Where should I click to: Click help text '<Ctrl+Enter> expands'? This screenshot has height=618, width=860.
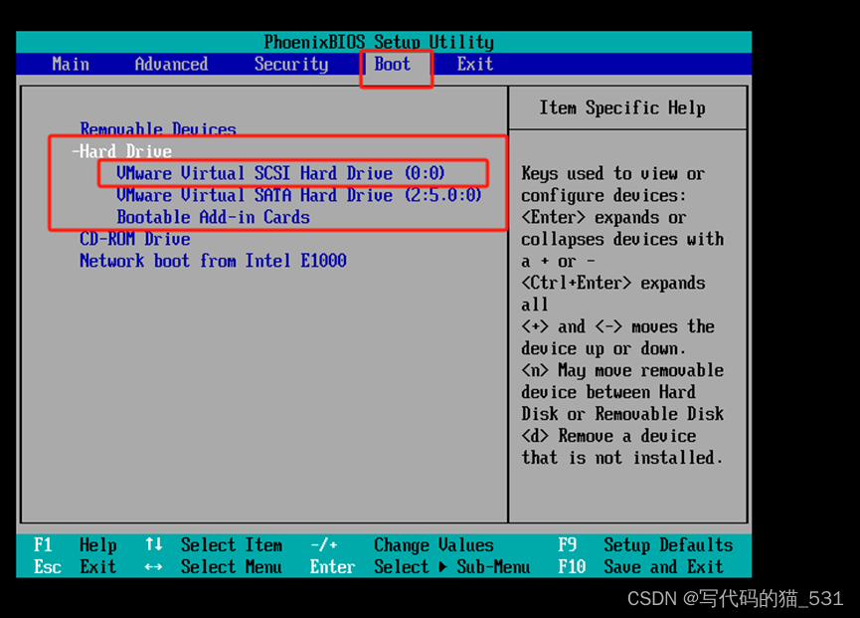point(613,284)
